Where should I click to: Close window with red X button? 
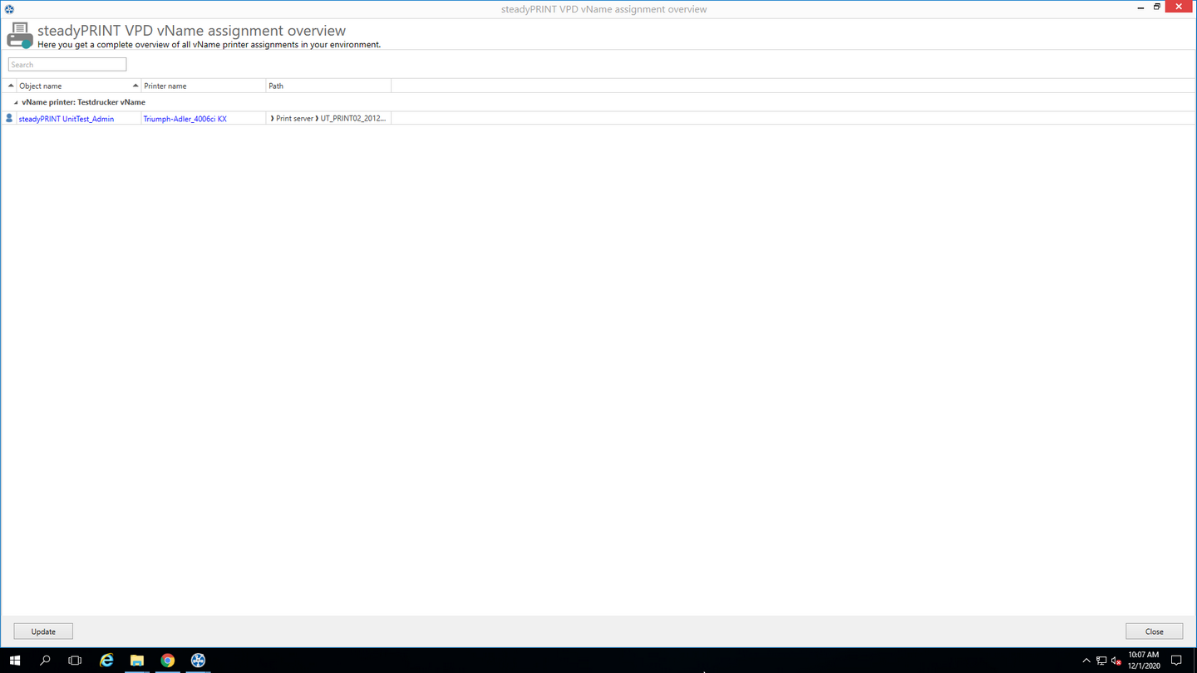pos(1179,7)
